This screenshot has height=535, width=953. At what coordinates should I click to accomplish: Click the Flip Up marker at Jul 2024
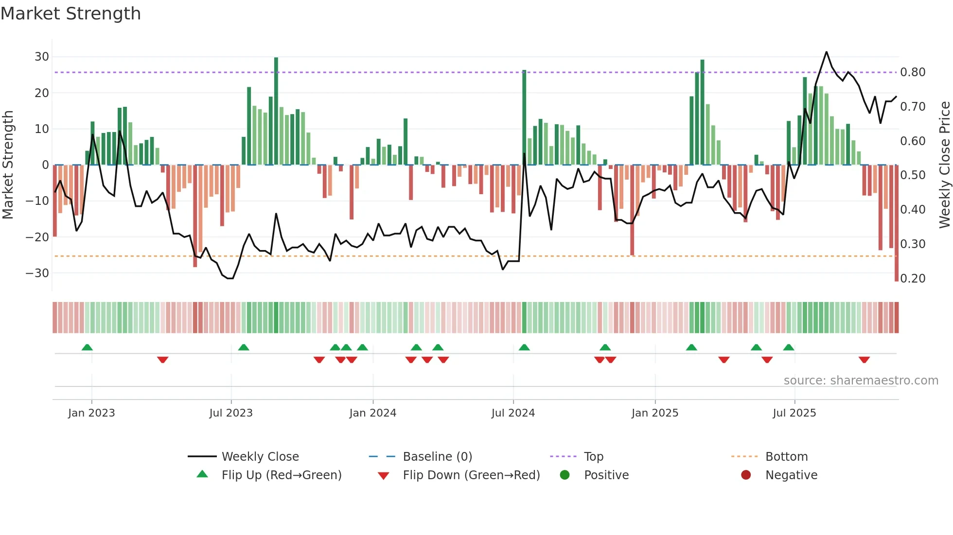(524, 348)
